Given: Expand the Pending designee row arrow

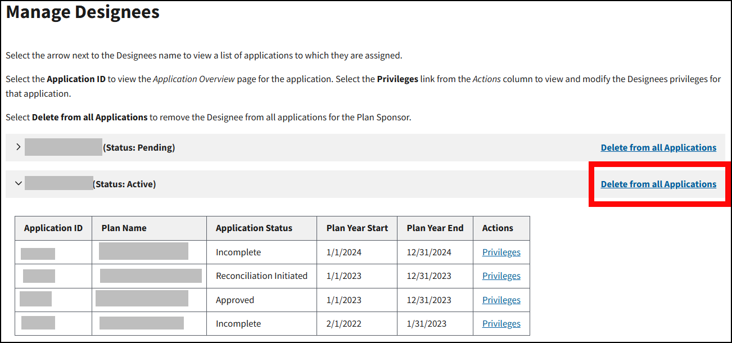Looking at the screenshot, I should coord(19,147).
